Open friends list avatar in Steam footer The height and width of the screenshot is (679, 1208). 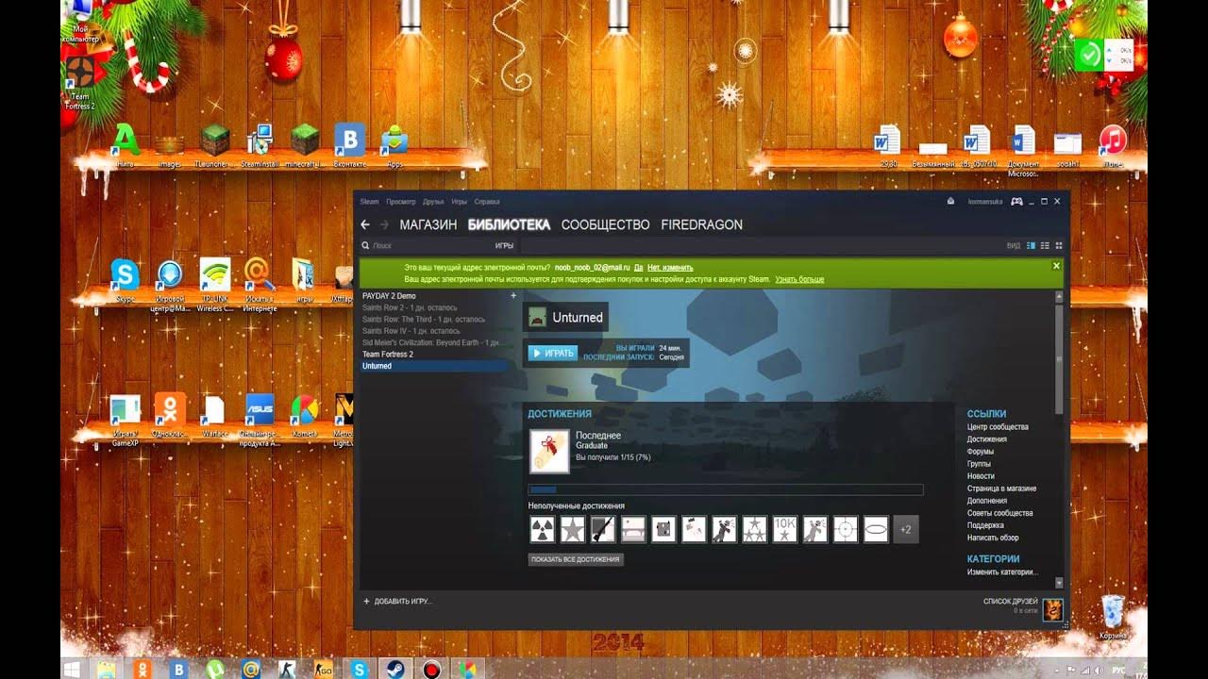[1052, 609]
